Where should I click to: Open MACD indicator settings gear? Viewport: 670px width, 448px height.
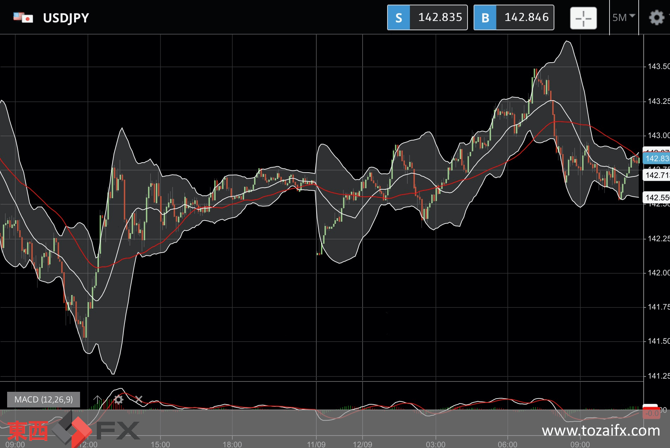pyautogui.click(x=118, y=399)
